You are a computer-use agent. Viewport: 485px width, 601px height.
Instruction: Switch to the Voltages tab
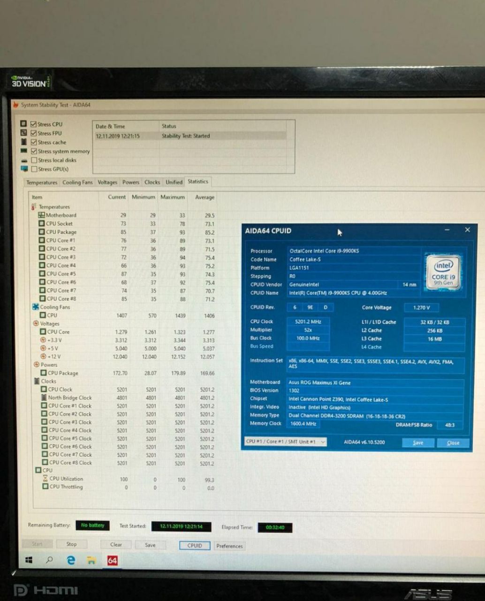[x=107, y=182]
